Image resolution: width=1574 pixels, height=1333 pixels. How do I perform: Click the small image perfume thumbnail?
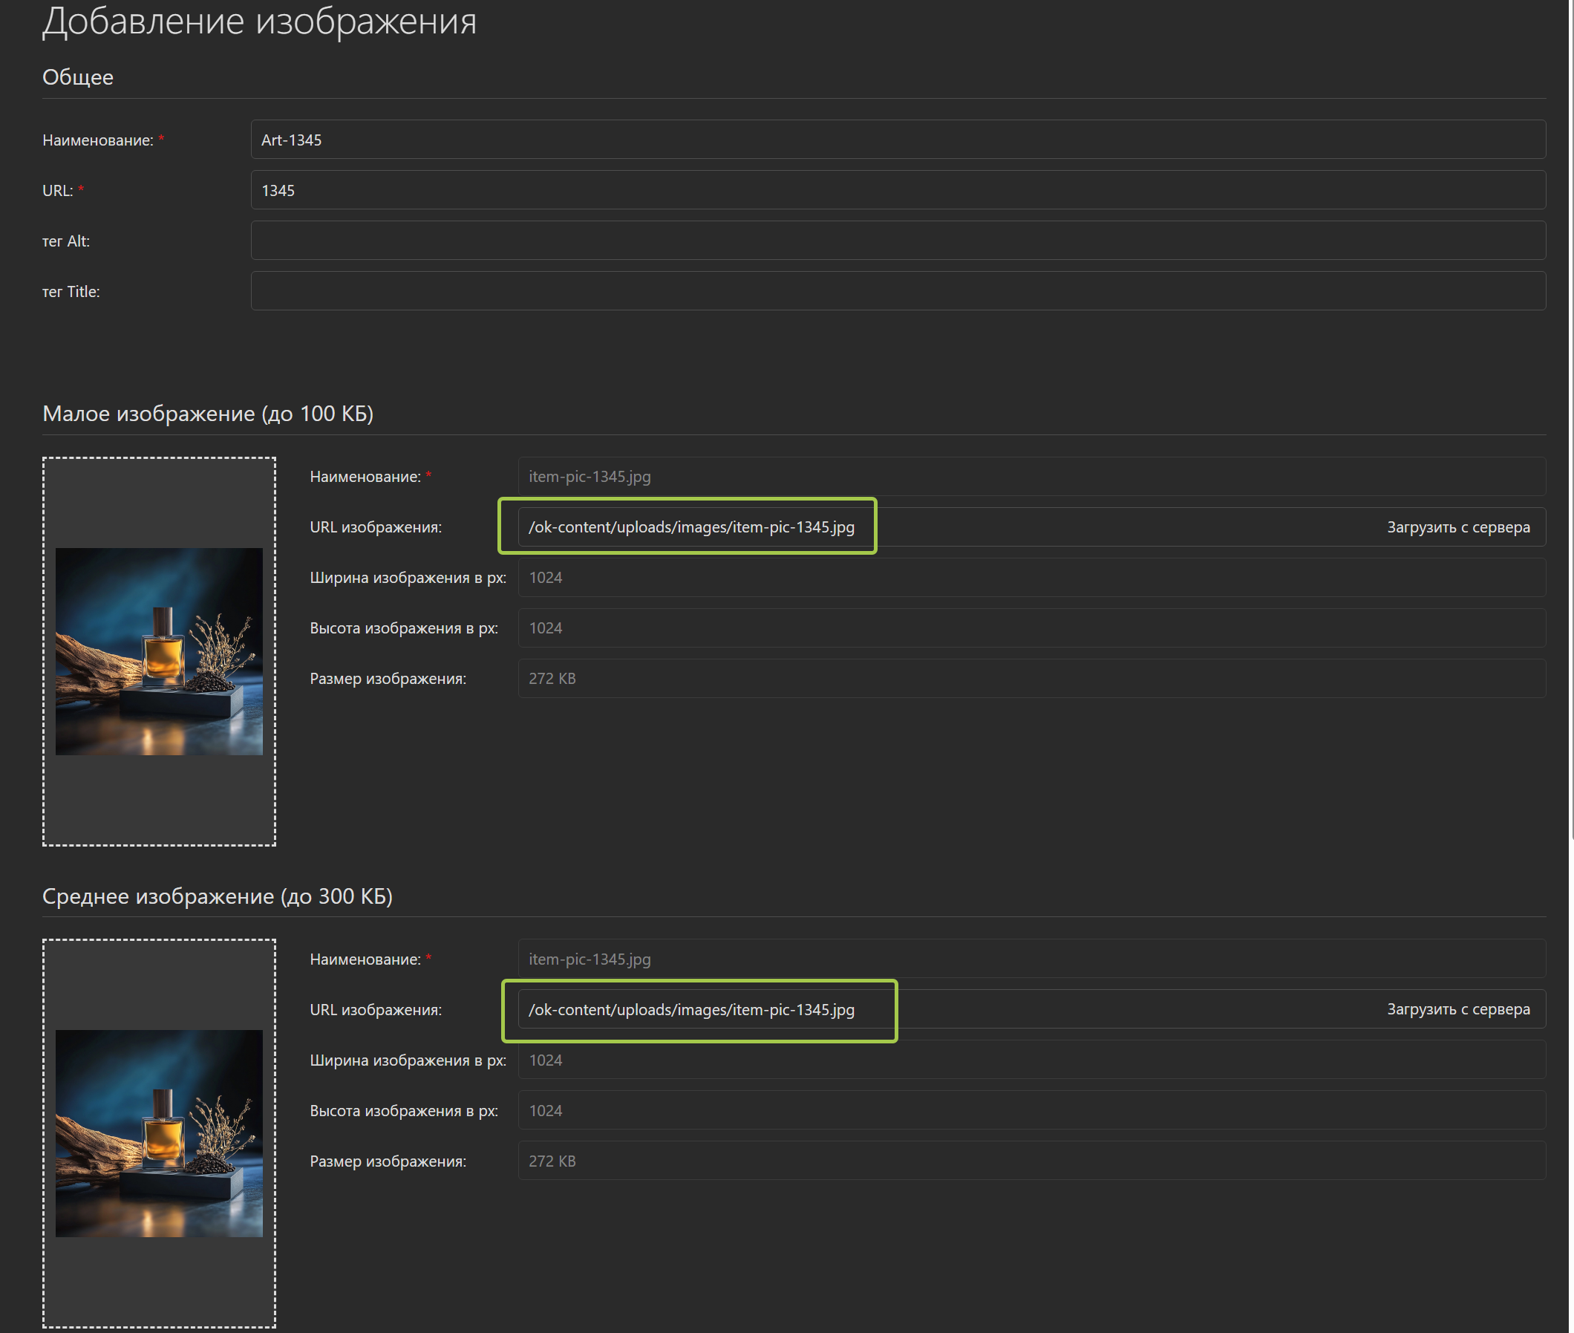tap(159, 651)
